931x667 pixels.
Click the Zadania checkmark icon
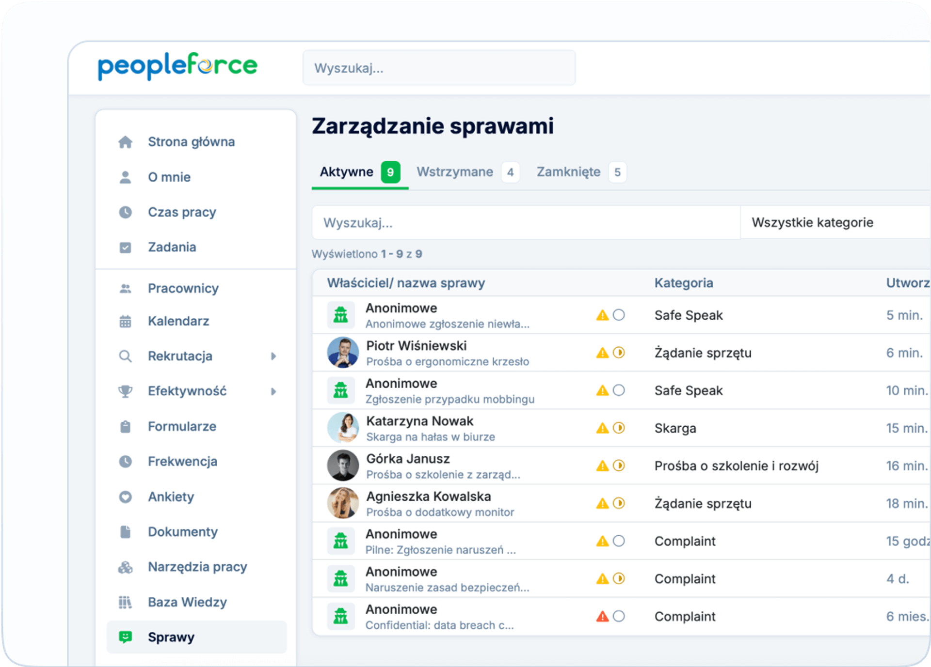[x=126, y=248]
